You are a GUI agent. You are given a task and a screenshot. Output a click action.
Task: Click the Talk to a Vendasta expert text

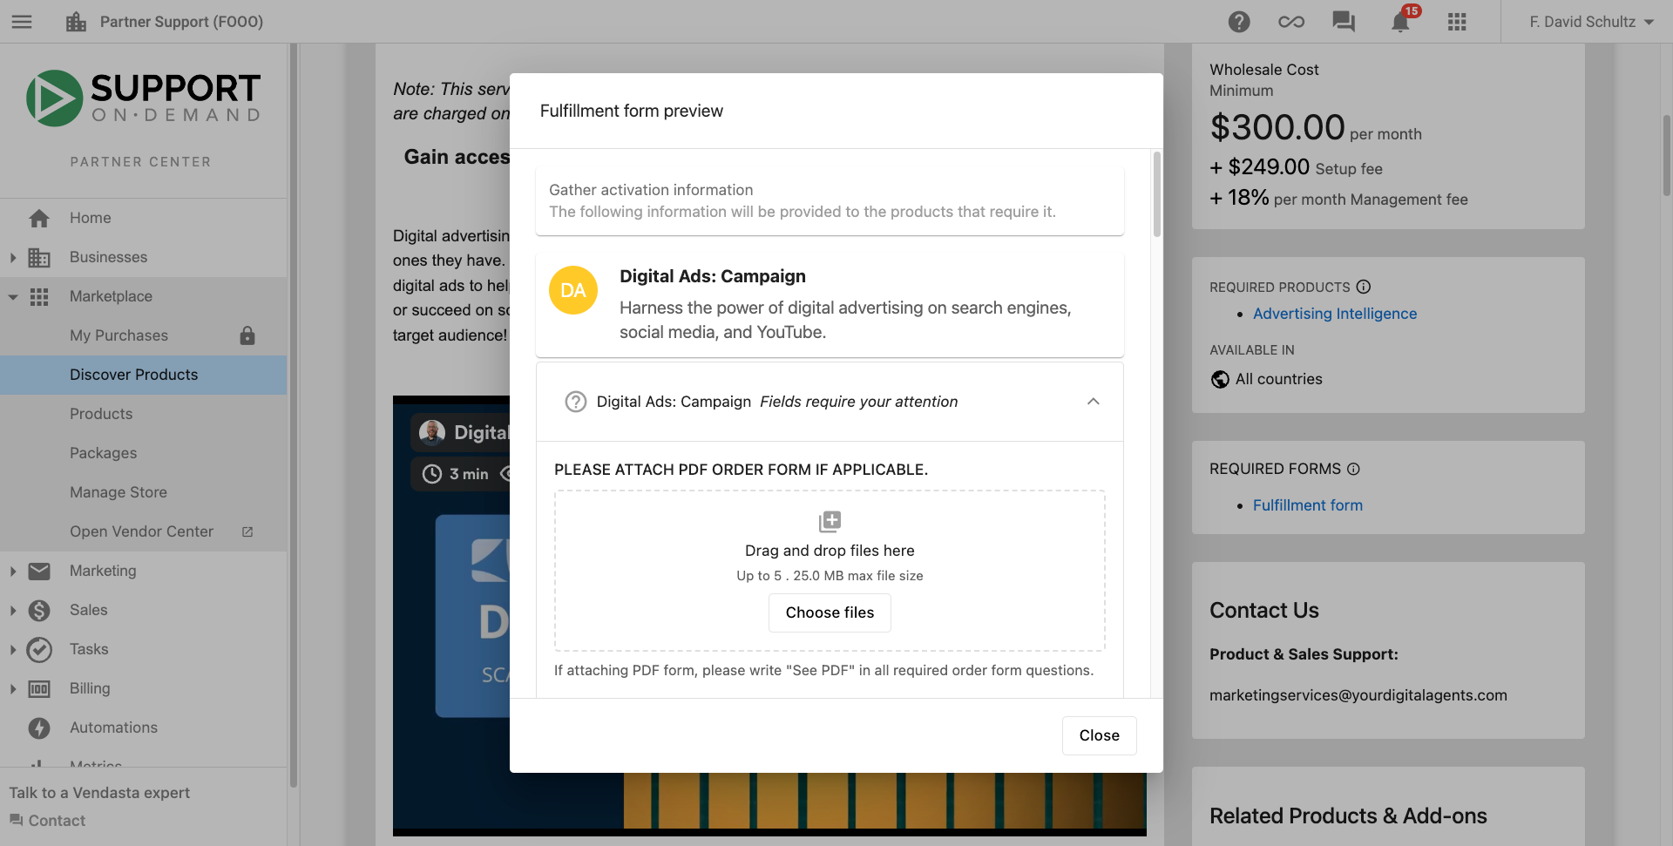(99, 793)
